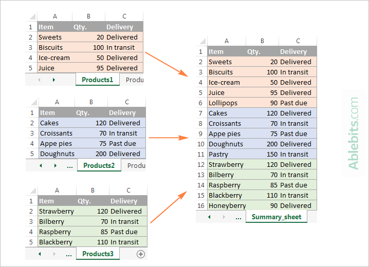This screenshot has width=369, height=267.
Task: Select column B header in Summary sheet
Action: [262, 41]
